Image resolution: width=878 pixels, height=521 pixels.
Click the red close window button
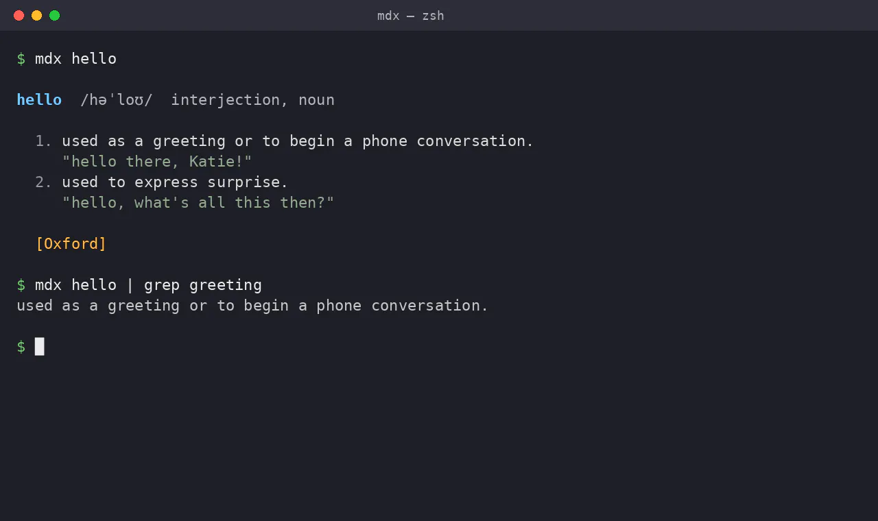click(x=19, y=15)
